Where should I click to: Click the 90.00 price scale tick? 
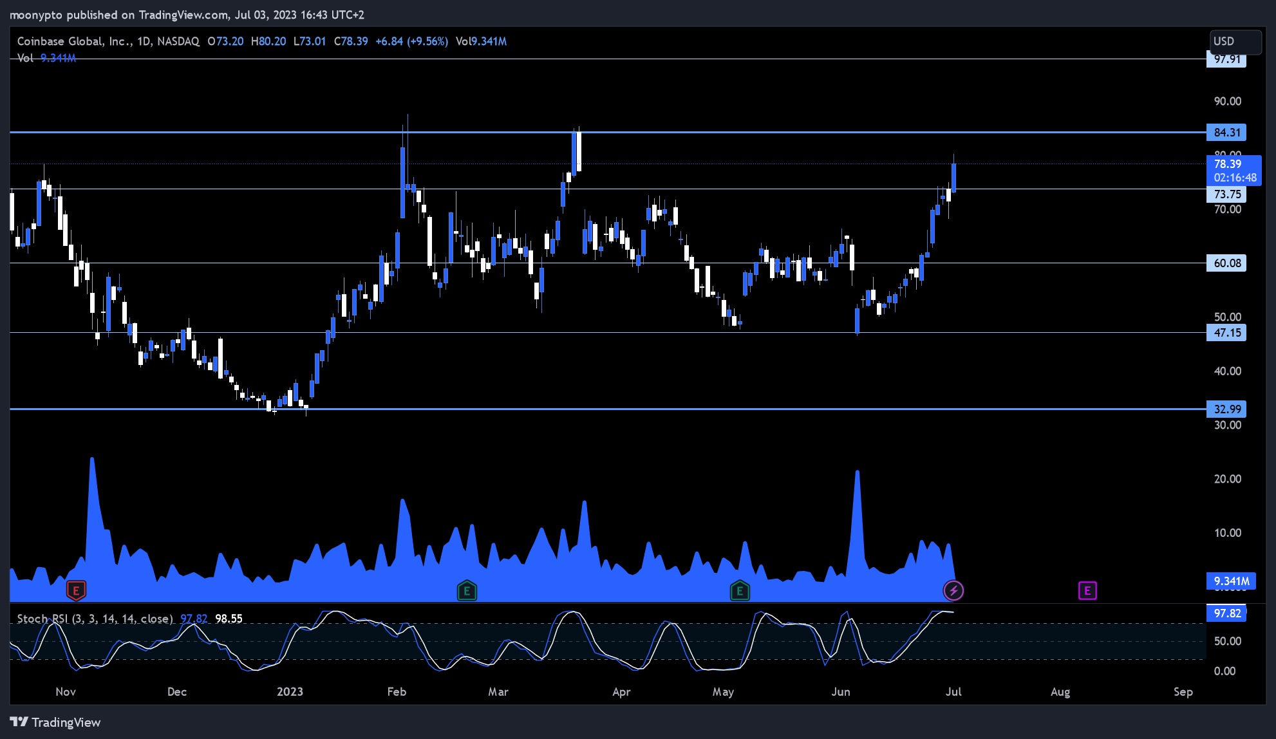click(x=1228, y=102)
